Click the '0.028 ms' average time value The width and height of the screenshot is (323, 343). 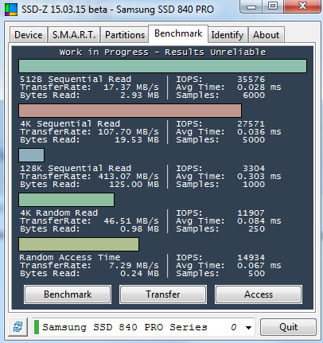259,88
